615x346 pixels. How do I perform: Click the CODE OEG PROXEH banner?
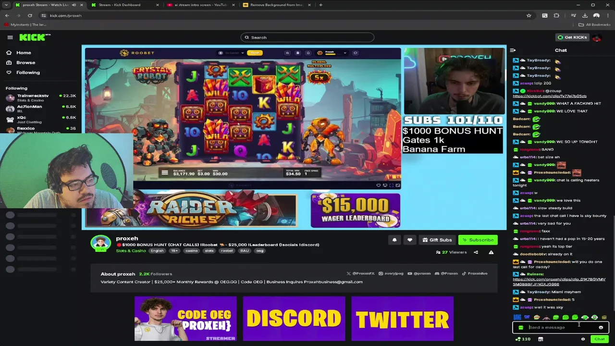[185, 319]
